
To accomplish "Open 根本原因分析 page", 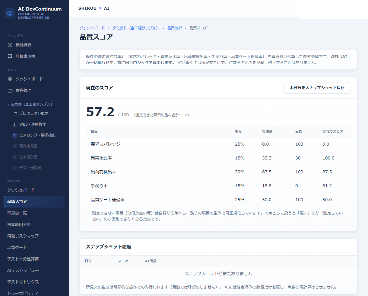I will tap(34, 224).
